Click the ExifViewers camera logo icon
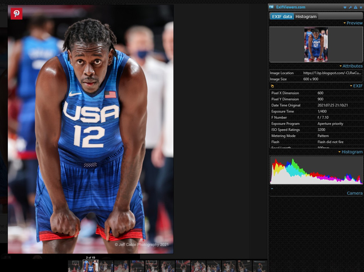This screenshot has width=364, height=272. point(271,7)
